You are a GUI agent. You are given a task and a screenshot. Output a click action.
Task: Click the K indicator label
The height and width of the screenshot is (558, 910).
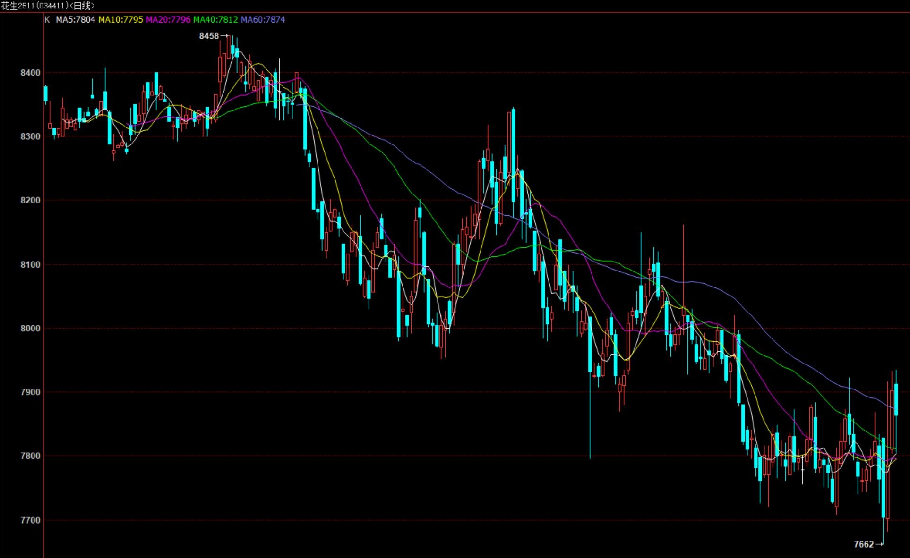(x=47, y=20)
